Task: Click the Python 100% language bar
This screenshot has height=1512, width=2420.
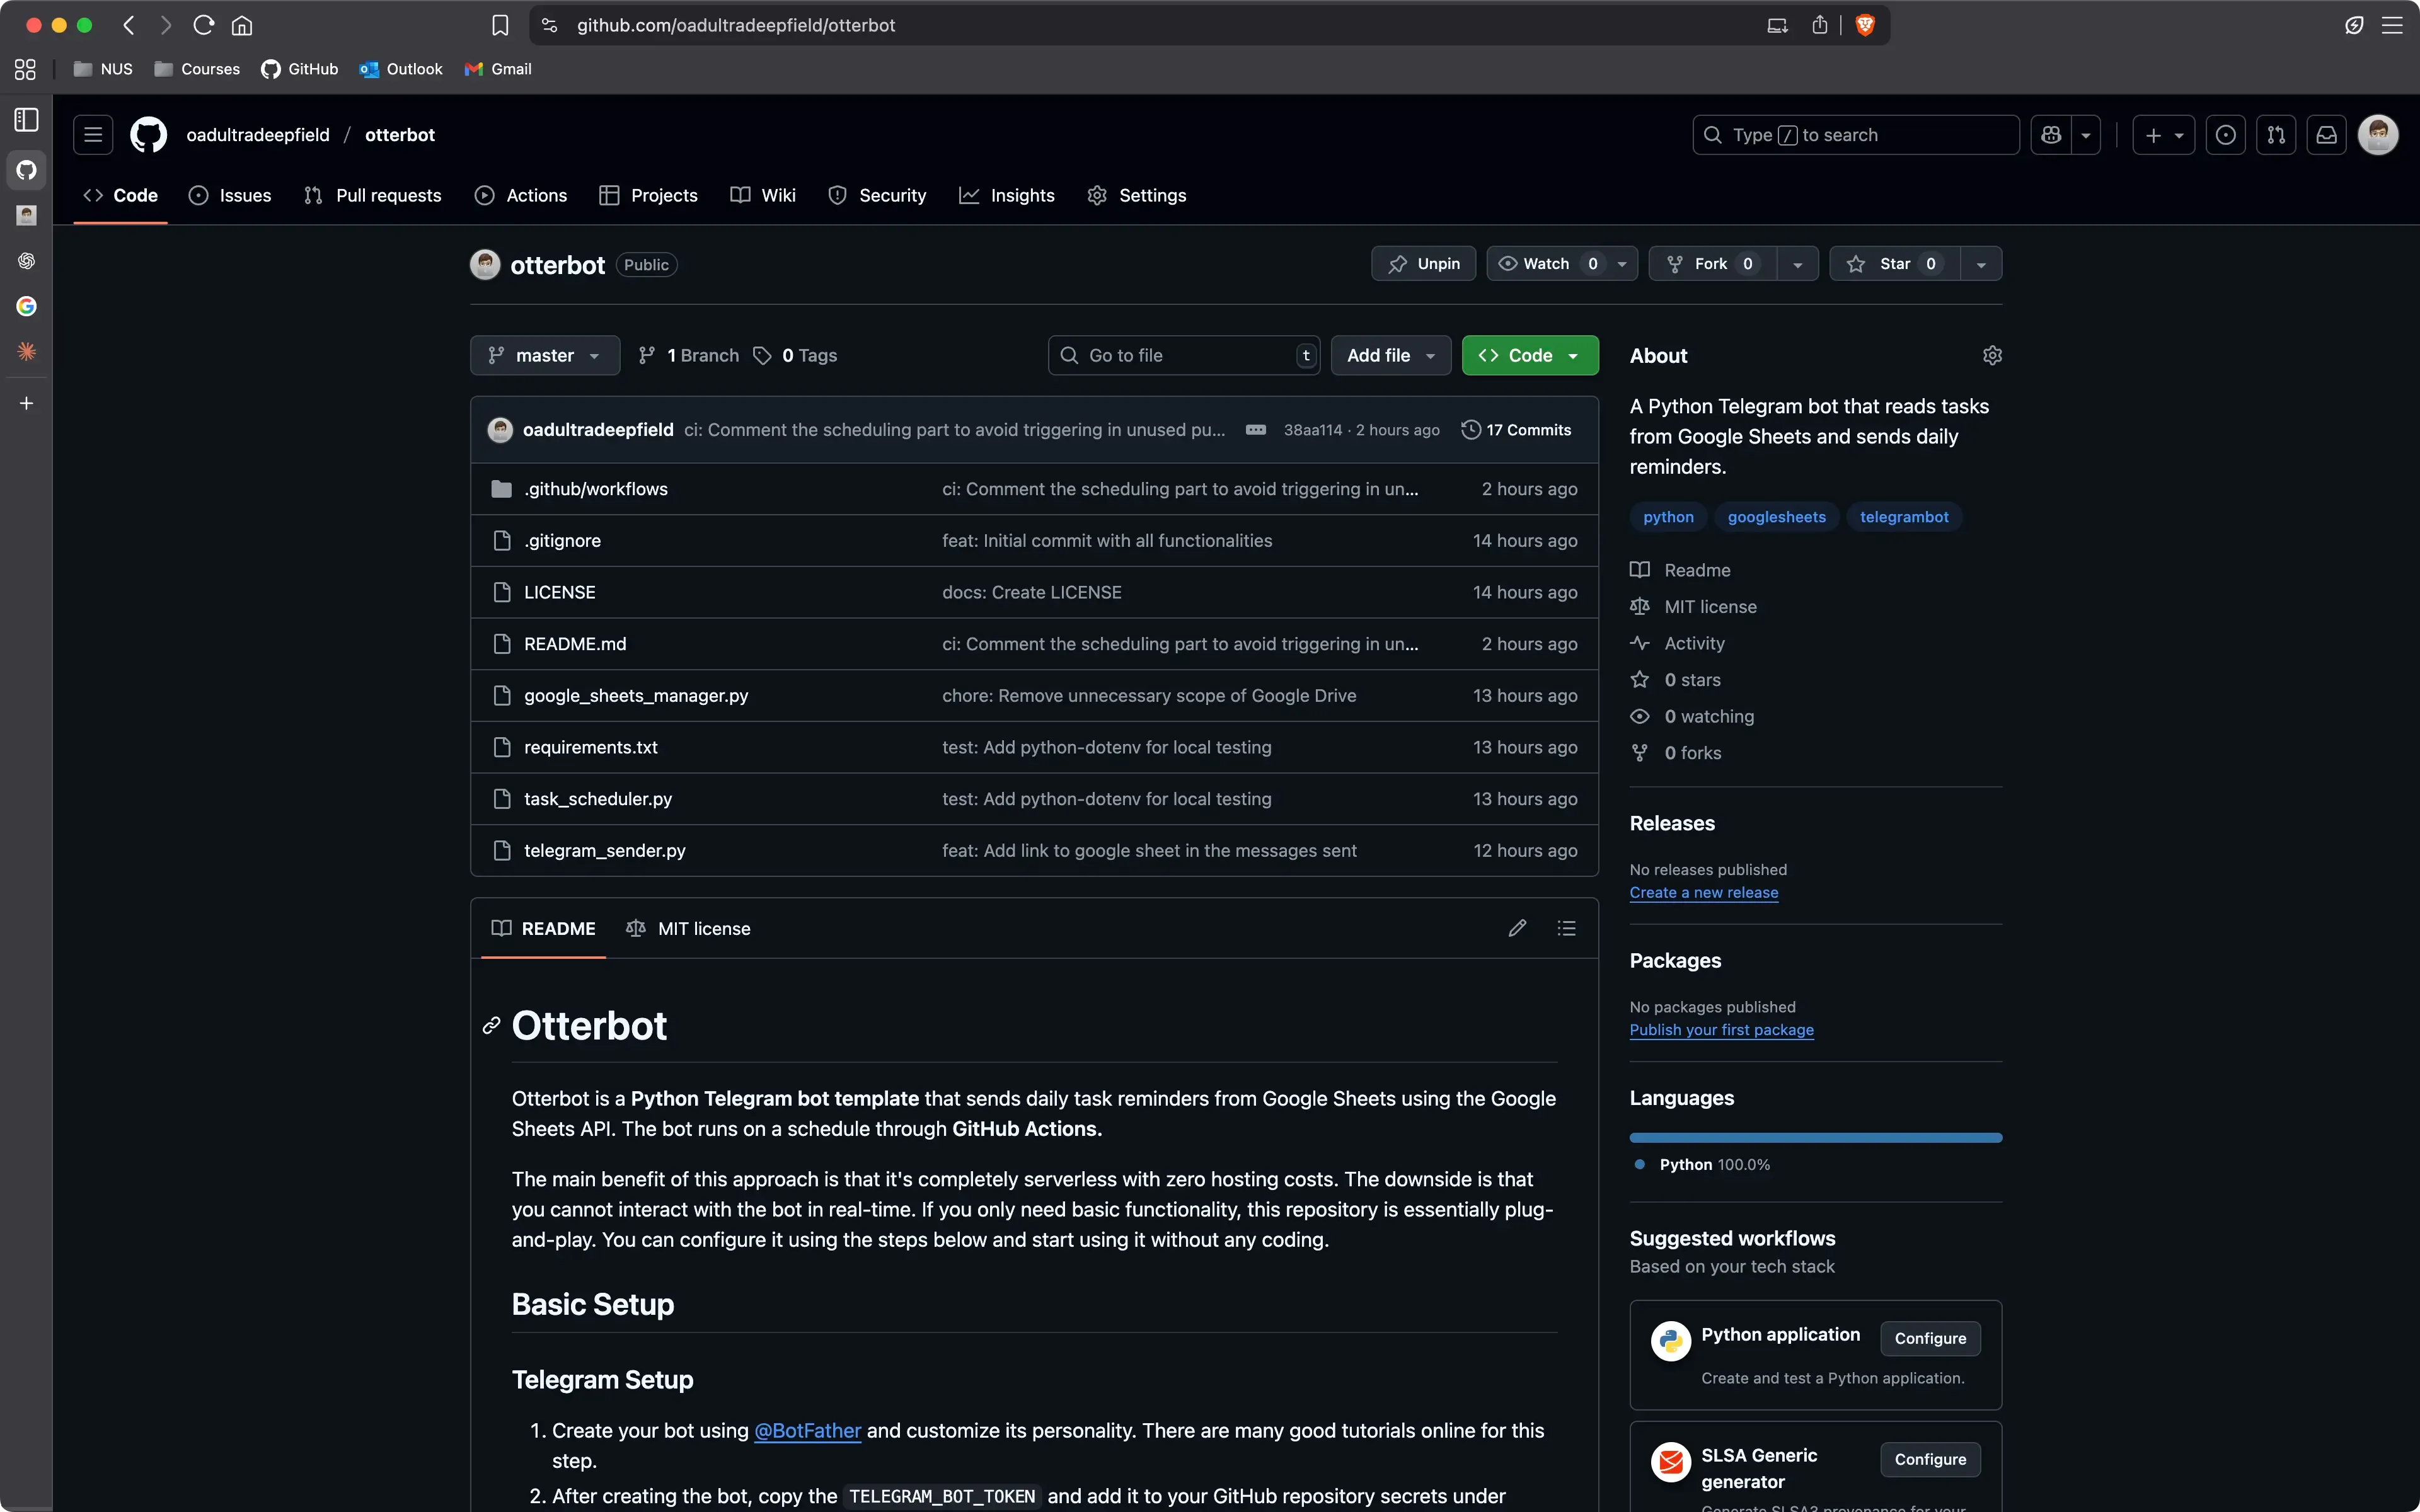Action: coord(1814,1137)
